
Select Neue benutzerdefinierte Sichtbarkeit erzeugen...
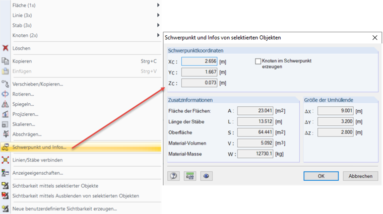[81, 208]
